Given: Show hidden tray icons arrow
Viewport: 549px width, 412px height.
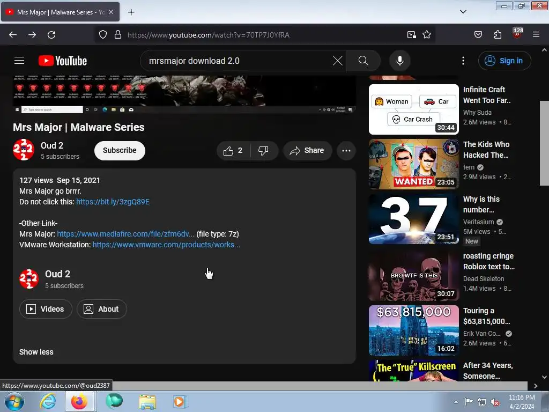Looking at the screenshot, I should pos(456,402).
